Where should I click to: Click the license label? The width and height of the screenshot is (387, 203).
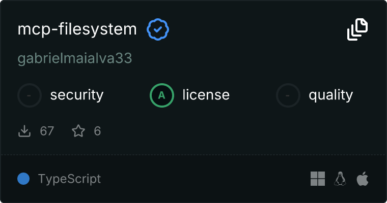click(206, 95)
